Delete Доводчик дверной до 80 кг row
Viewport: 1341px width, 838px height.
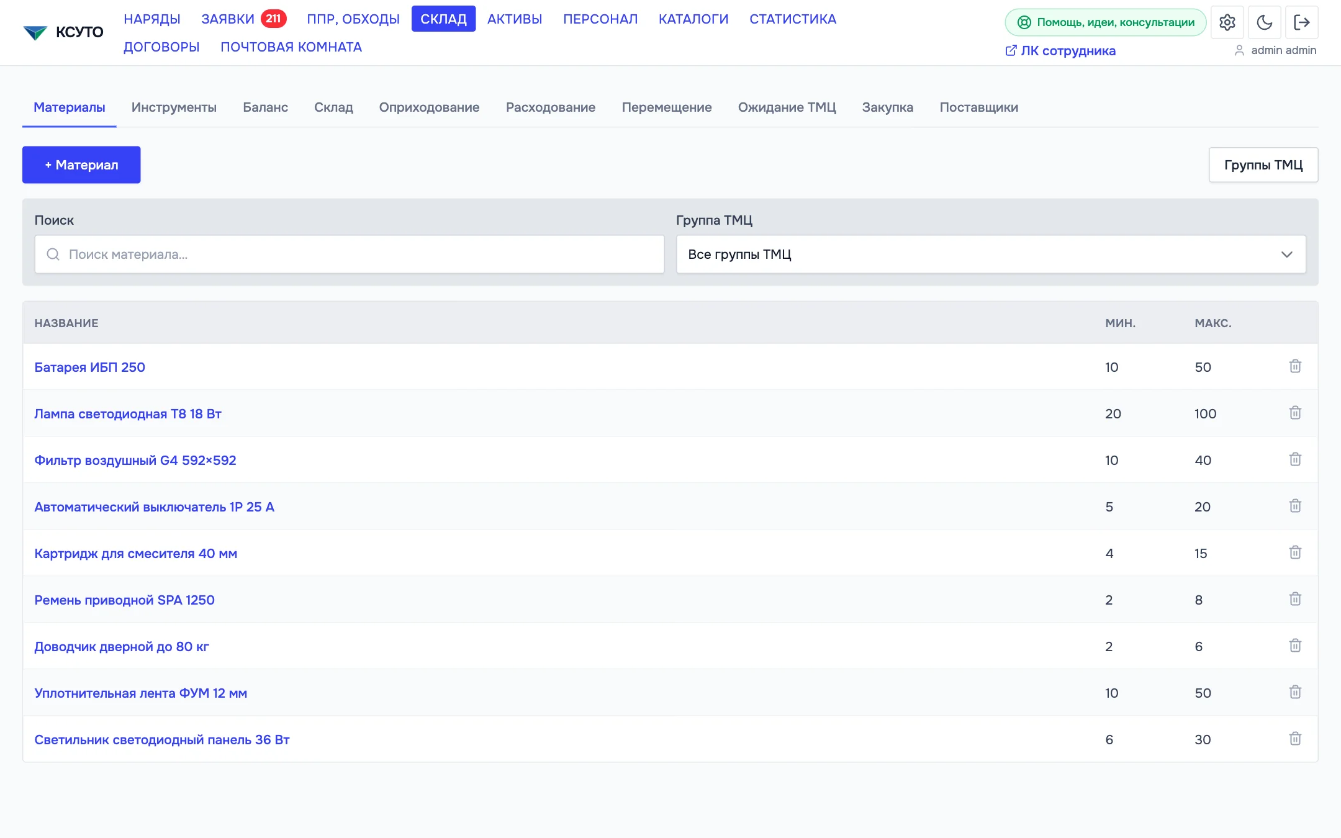pyautogui.click(x=1295, y=646)
